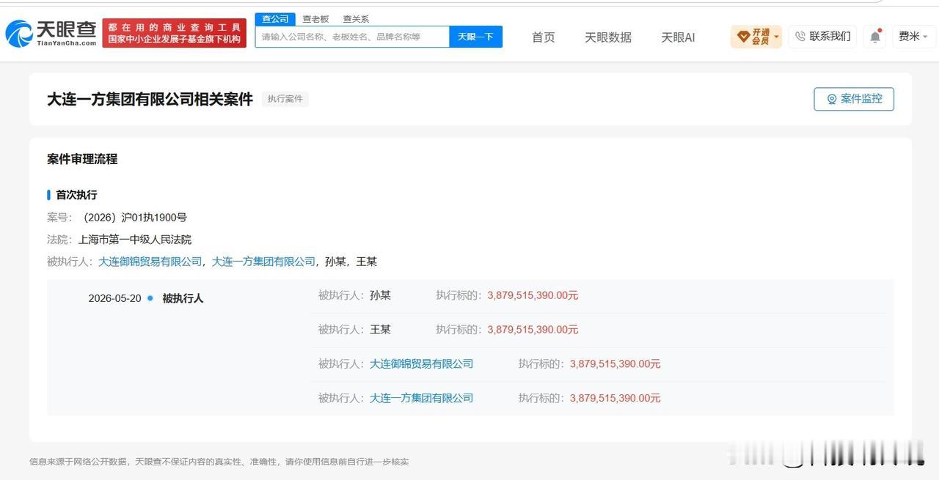Open 大连御锦贸易有限公司 link in the execution table
Image resolution: width=939 pixels, height=480 pixels.
[x=422, y=363]
